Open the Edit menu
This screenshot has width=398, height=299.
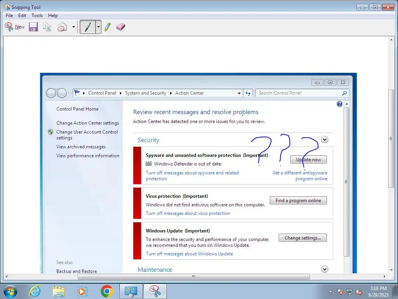22,16
